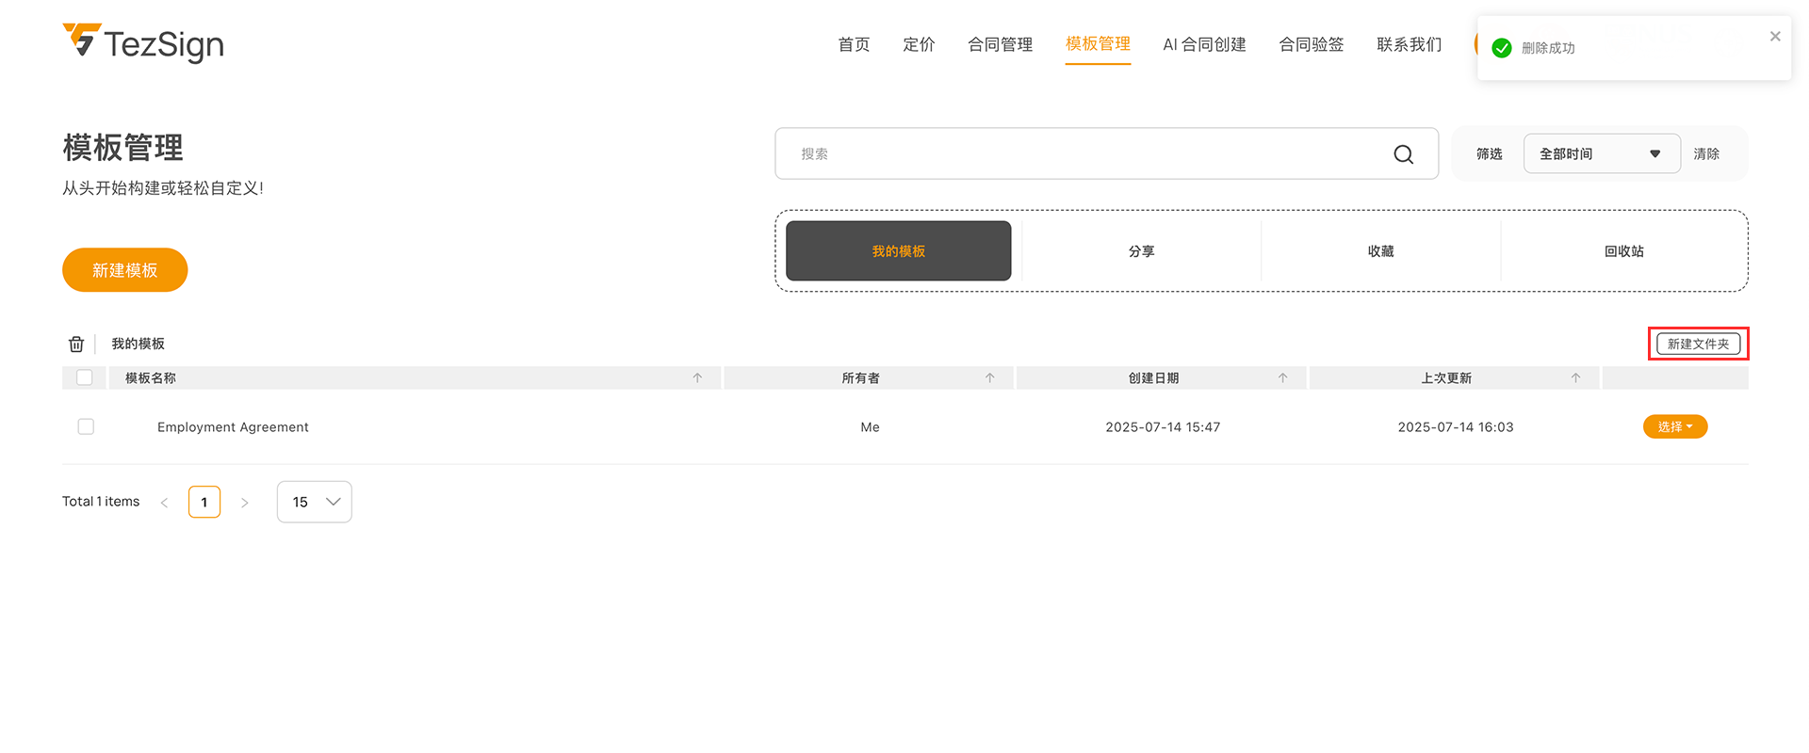Open the 全部时间 time filter dropdown

[x=1601, y=154]
